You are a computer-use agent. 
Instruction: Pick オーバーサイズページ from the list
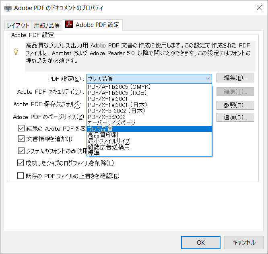click(x=149, y=123)
